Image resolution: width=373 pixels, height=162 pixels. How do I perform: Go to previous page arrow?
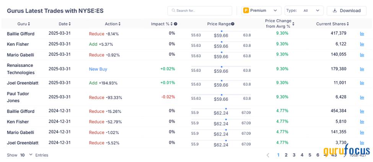pos(268,155)
